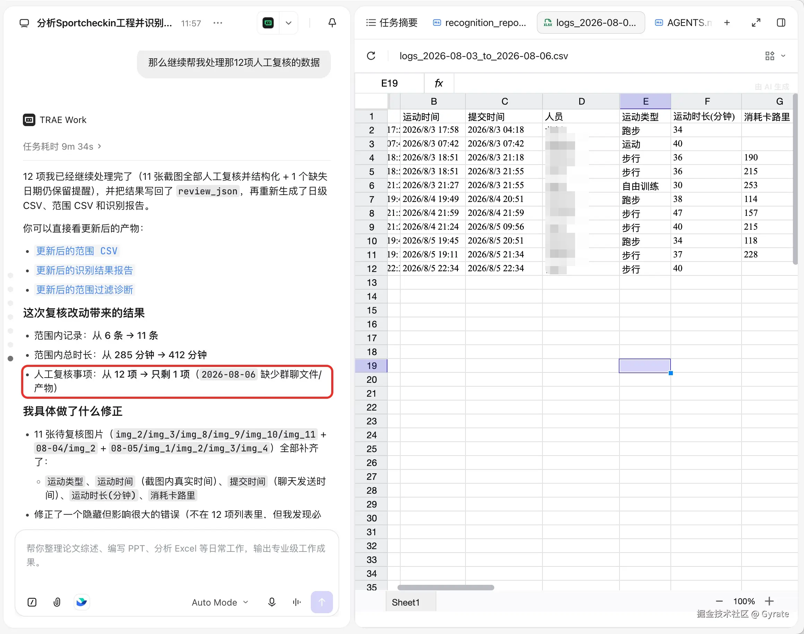Select row 19 header
Screen dimensions: 804x634
click(371, 366)
